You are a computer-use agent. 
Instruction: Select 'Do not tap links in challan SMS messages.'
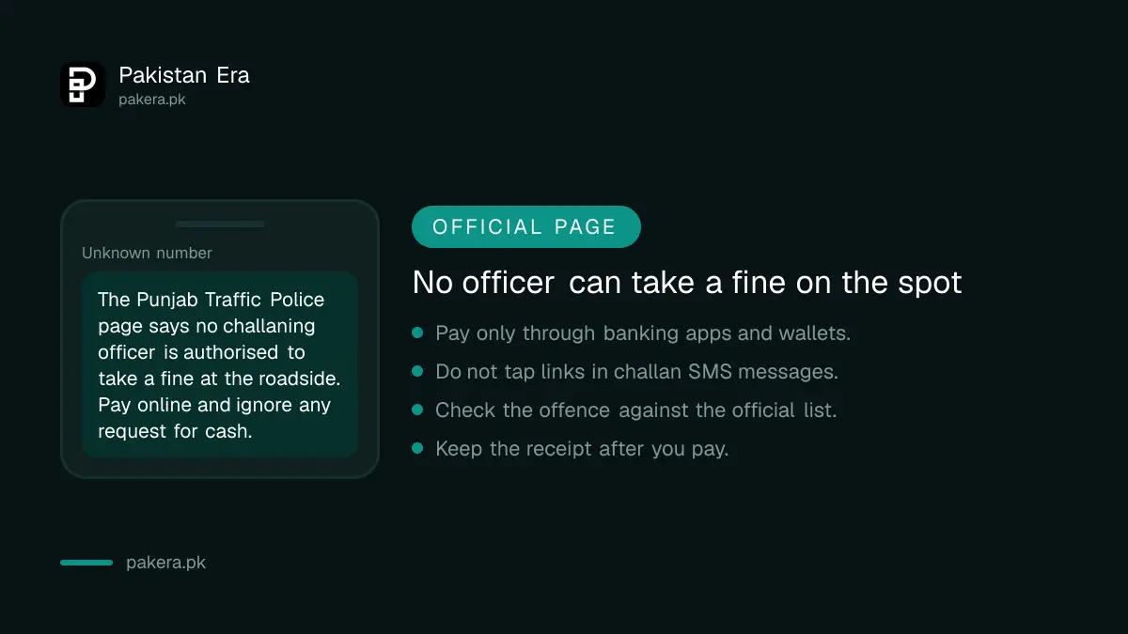click(x=636, y=372)
